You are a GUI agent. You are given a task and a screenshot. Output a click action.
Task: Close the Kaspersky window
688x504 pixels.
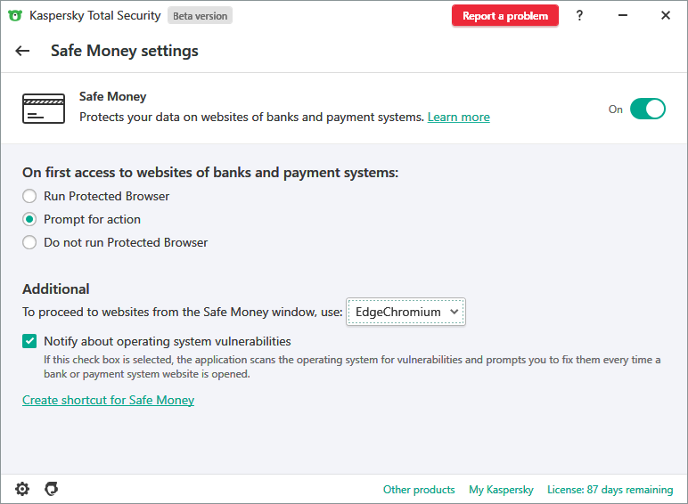click(x=666, y=15)
